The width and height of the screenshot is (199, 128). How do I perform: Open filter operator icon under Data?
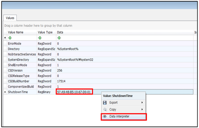coord(59,38)
